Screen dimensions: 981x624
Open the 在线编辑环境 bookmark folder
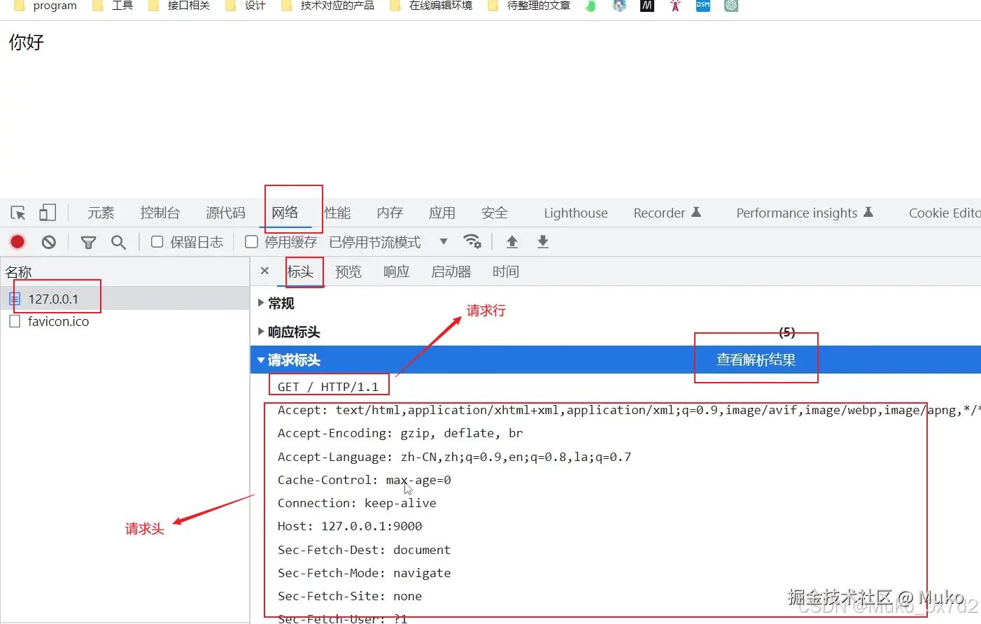point(431,6)
